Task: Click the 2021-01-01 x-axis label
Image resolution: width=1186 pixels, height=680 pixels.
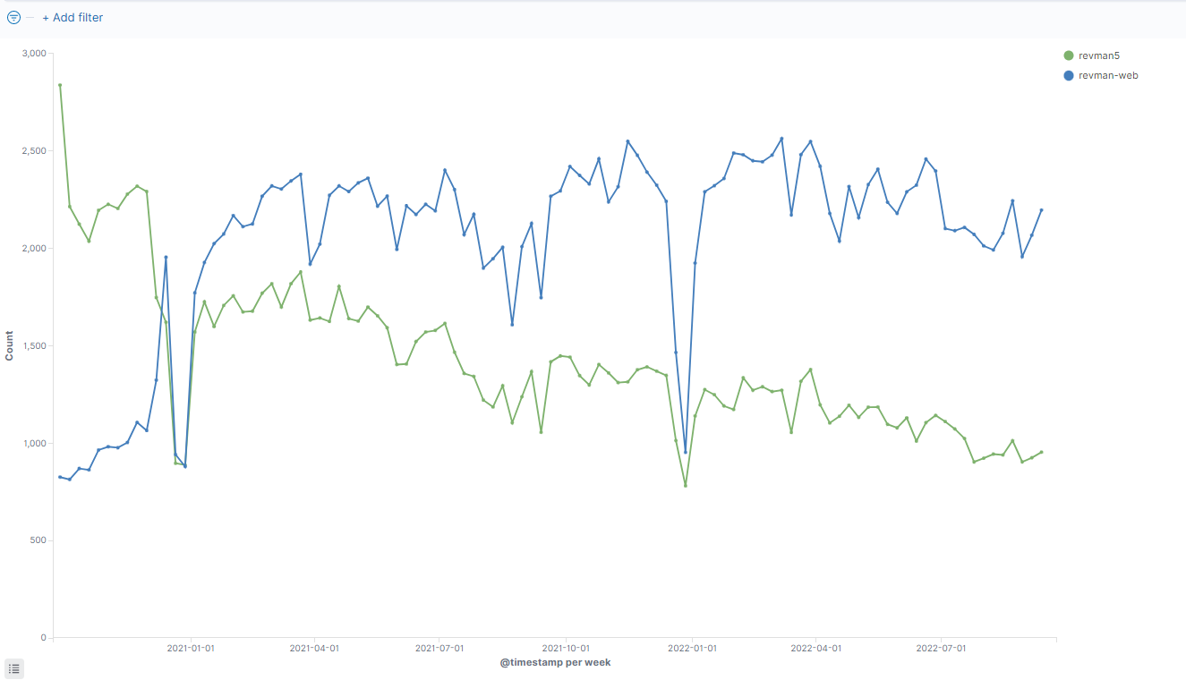Action: pyautogui.click(x=191, y=648)
